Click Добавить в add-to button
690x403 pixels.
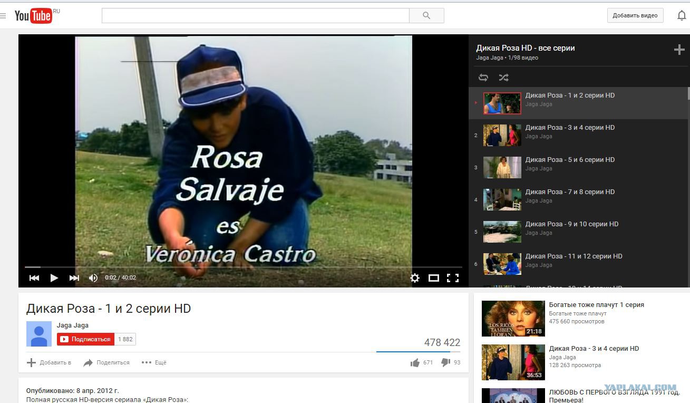49,362
